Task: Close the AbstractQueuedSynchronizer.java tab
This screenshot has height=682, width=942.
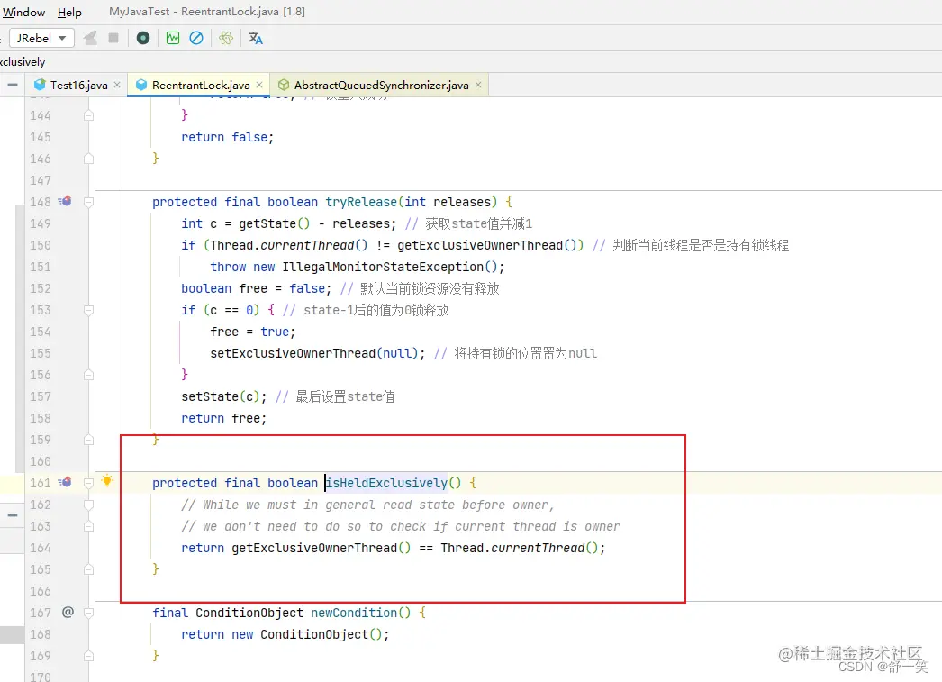Action: coord(478,85)
